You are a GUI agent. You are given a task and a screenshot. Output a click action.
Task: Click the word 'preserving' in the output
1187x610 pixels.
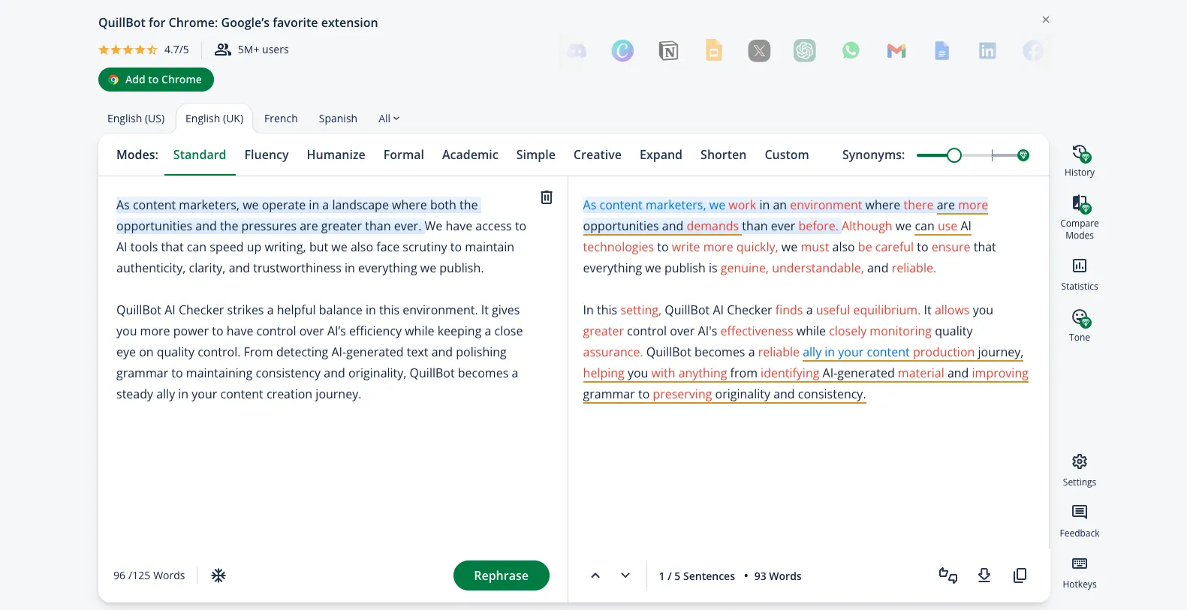pos(682,394)
